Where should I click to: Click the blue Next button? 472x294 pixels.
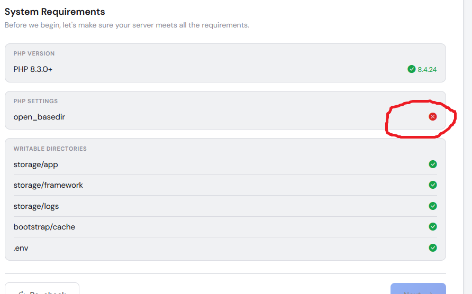coord(418,289)
